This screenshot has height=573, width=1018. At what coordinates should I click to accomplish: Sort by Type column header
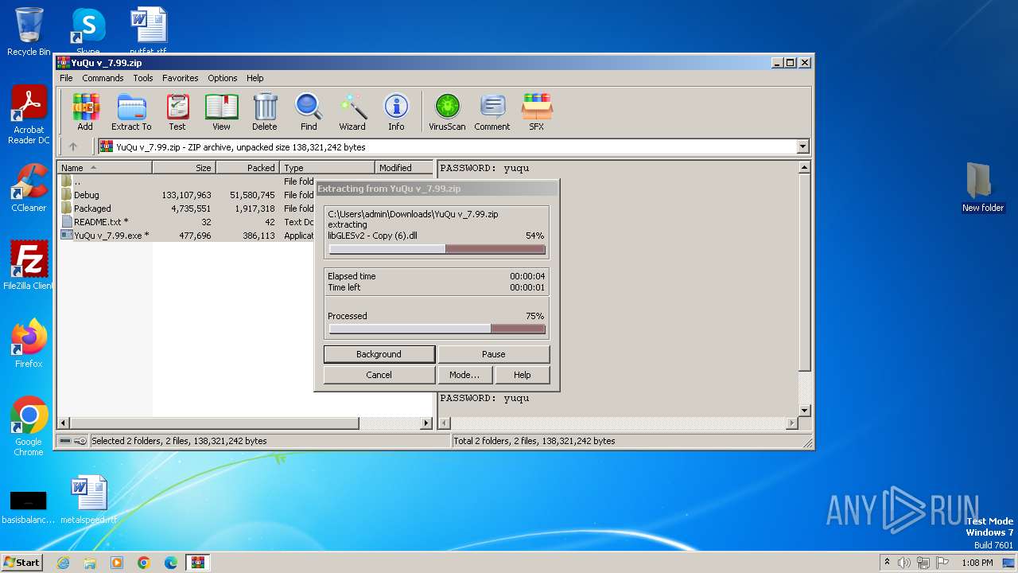coord(327,168)
